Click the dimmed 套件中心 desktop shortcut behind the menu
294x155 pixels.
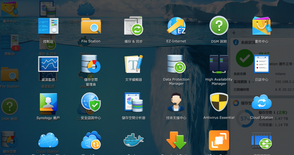tap(9, 9)
